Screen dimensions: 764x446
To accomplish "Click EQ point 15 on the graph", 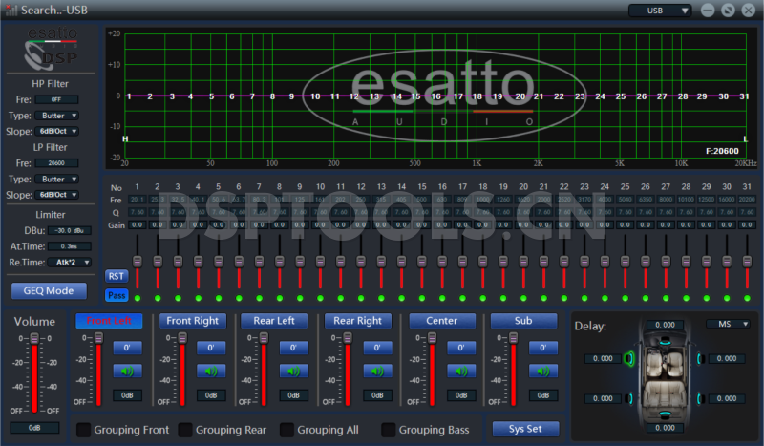I will 415,96.
